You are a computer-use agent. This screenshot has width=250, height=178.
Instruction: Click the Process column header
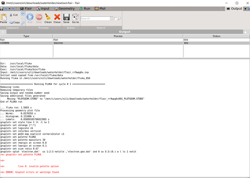118,36
